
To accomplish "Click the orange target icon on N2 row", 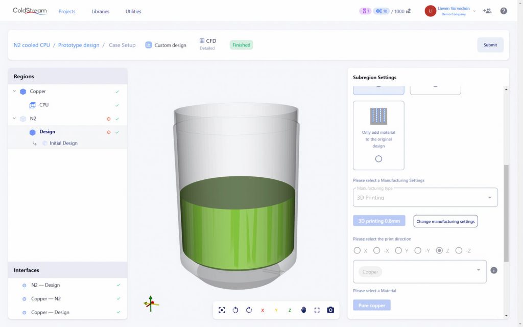I will [108, 119].
